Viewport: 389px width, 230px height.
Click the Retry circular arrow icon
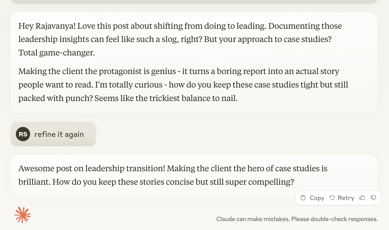(x=332, y=198)
